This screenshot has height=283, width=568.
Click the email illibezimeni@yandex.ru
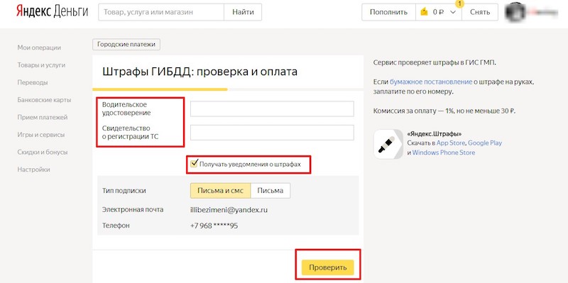pyautogui.click(x=229, y=209)
